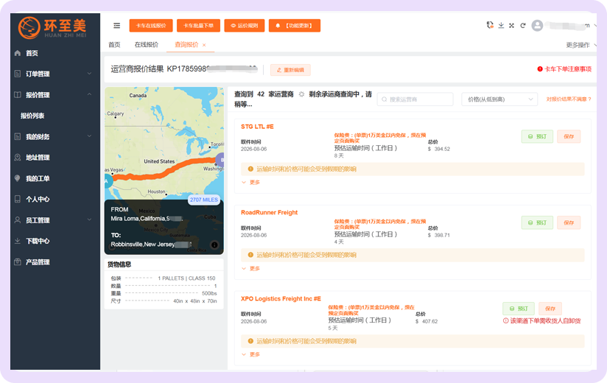Viewport: 607px width, 383px height.
Task: Click the user avatar icon
Action: 537,26
